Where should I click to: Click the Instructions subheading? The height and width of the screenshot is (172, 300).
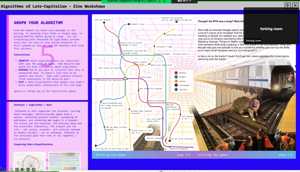click(22, 55)
